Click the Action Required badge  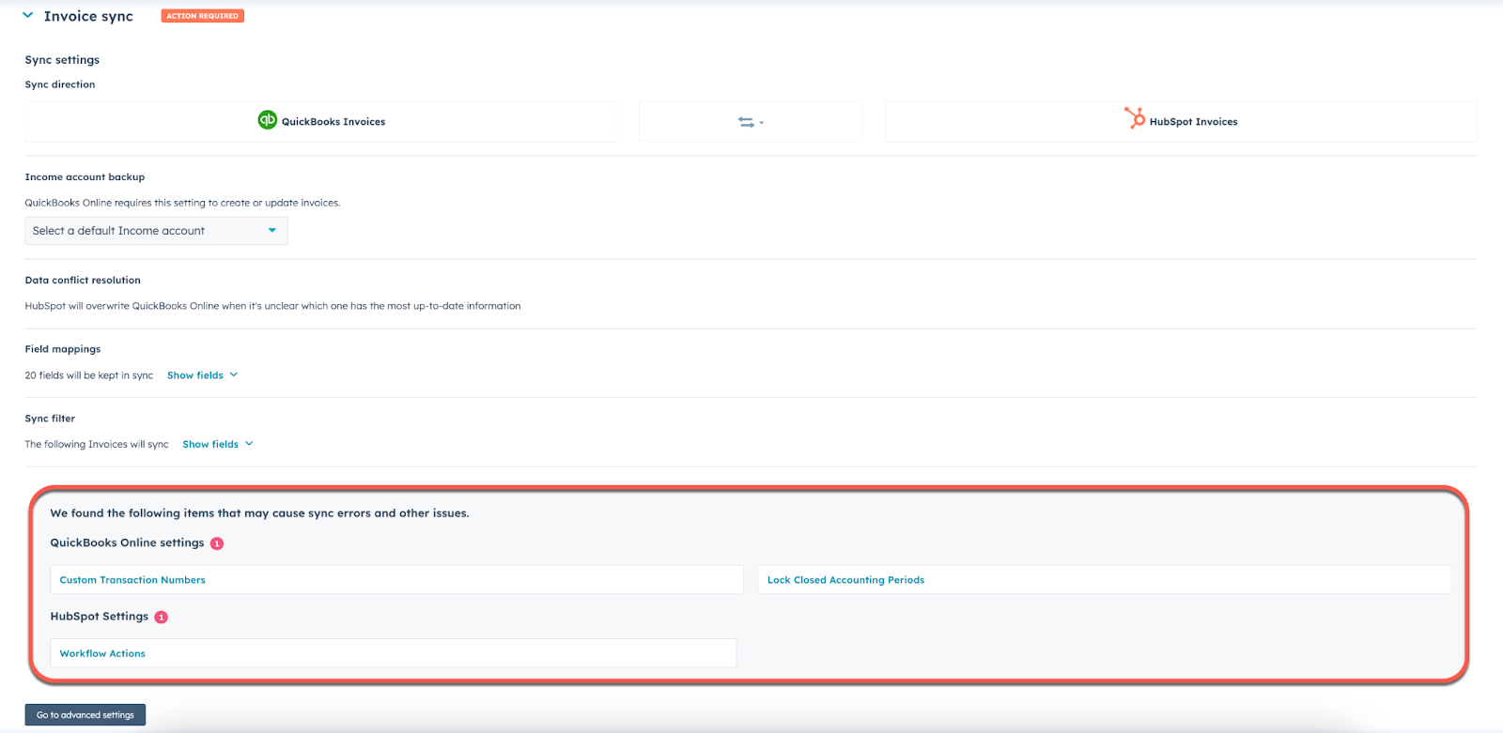203,16
